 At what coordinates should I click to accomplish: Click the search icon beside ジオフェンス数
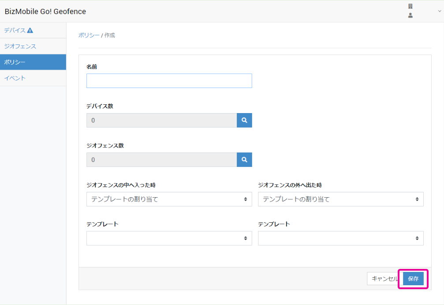[244, 159]
